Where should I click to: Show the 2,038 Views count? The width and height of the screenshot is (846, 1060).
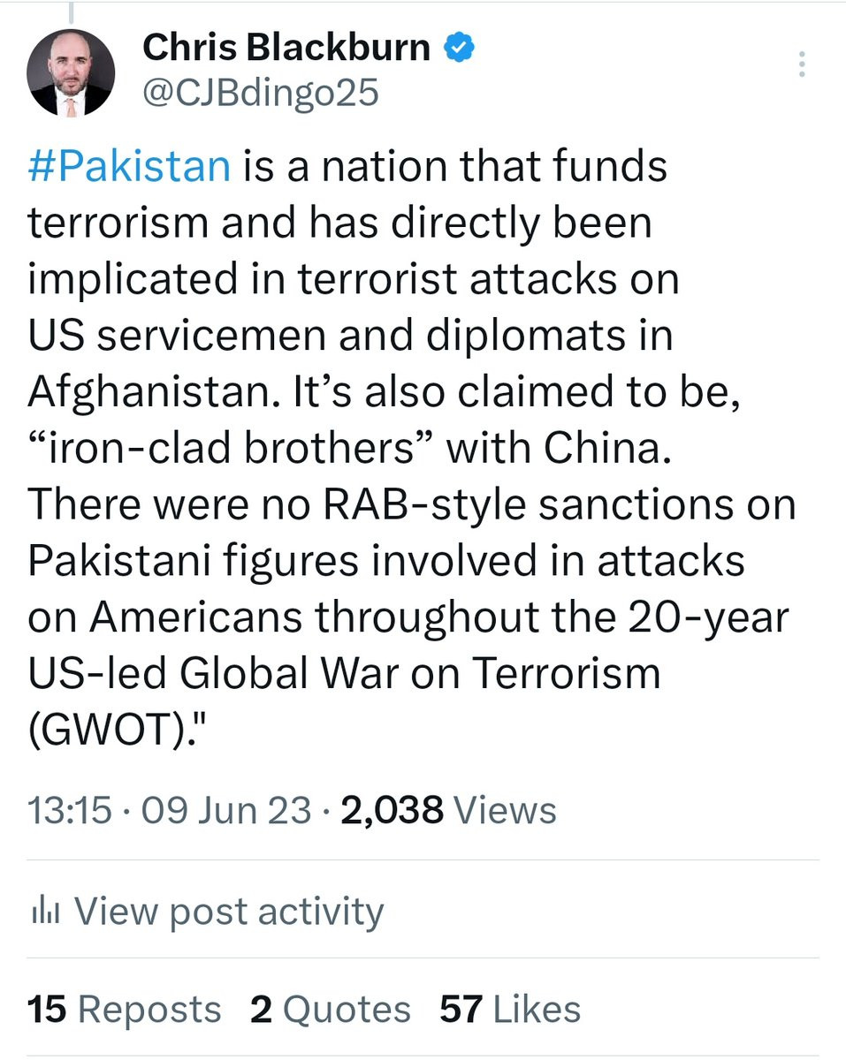pyautogui.click(x=447, y=809)
